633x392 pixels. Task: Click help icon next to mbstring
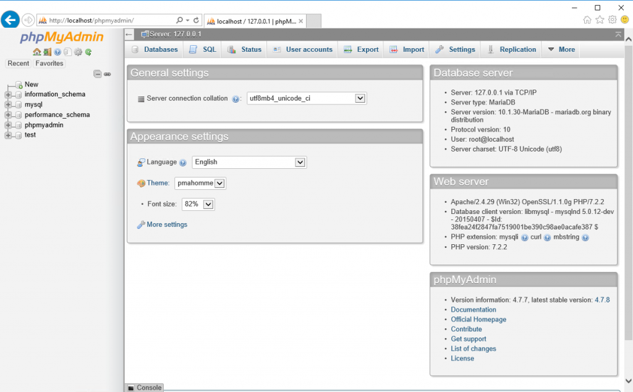tap(585, 238)
